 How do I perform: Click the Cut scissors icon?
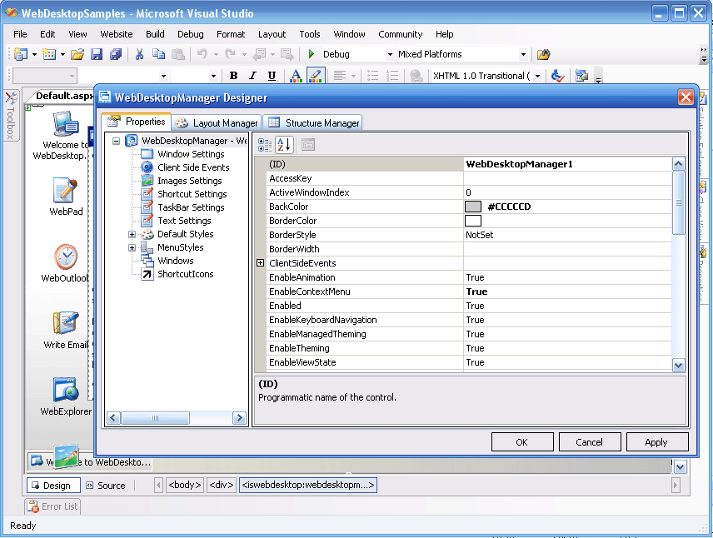(139, 54)
